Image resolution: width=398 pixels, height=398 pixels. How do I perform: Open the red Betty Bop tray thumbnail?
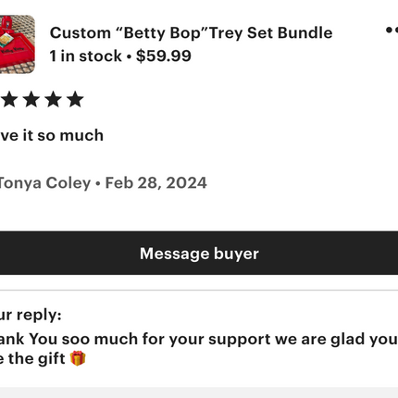18,44
